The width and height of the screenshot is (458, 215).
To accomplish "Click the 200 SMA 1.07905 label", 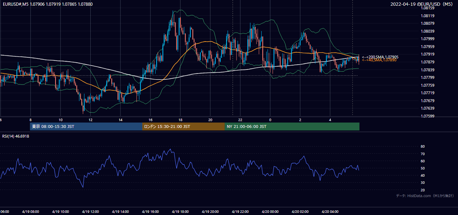I will [x=380, y=57].
